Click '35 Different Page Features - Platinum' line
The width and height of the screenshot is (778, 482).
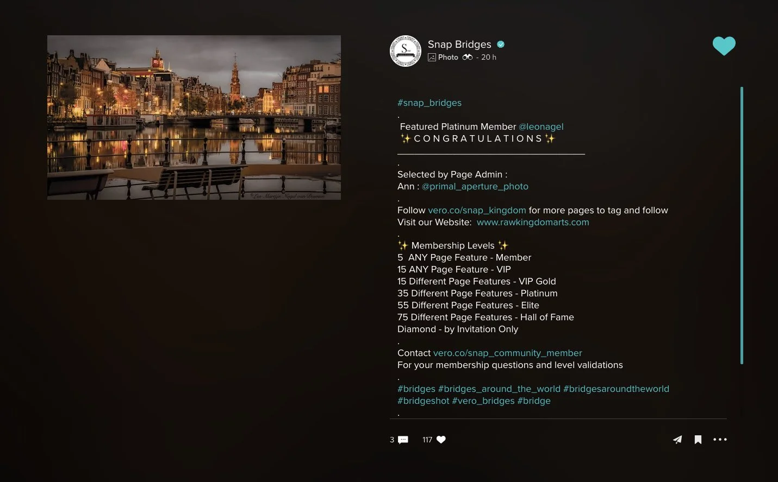tap(477, 293)
